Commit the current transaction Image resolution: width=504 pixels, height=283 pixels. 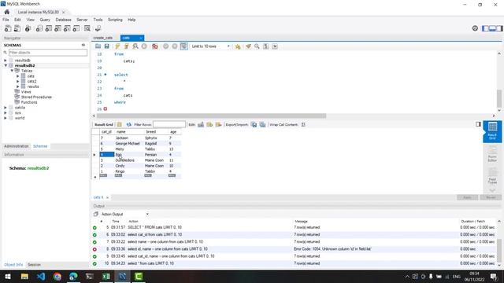coord(166,46)
